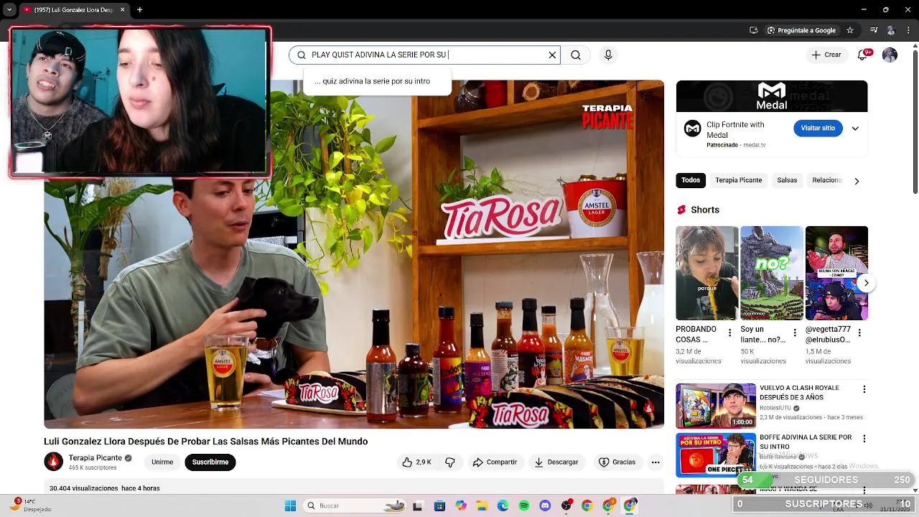Click the video title text
919x517 pixels.
click(205, 442)
